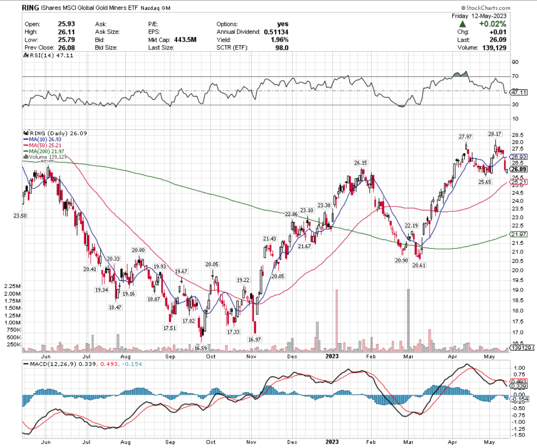
Task: Click the Prev Close value 26.08
Action: 67,47
